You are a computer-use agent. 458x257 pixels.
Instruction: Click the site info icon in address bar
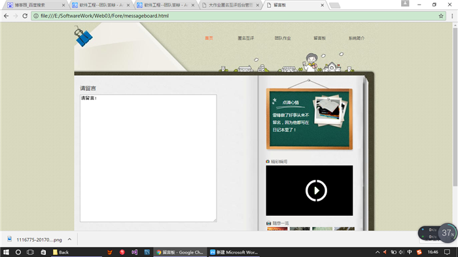[x=36, y=16]
